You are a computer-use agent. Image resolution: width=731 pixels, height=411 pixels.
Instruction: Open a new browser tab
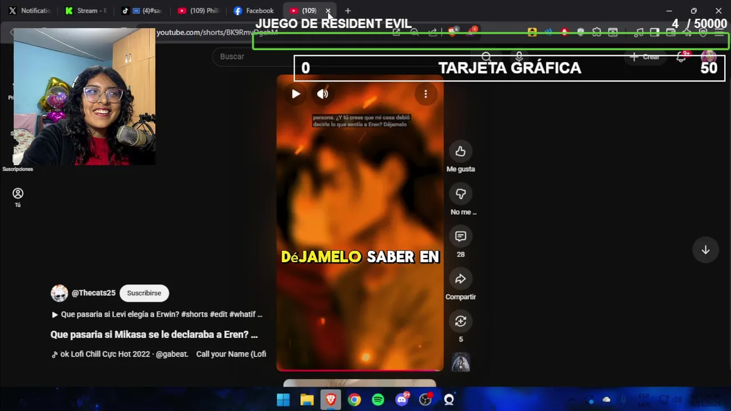[348, 10]
